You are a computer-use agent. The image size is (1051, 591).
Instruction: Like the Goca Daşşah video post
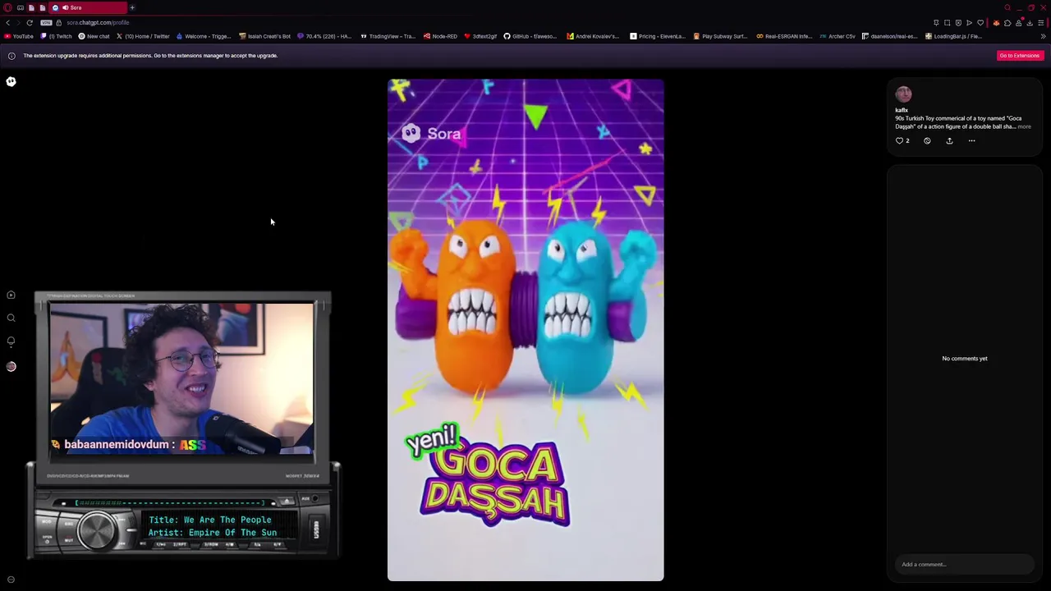click(899, 140)
